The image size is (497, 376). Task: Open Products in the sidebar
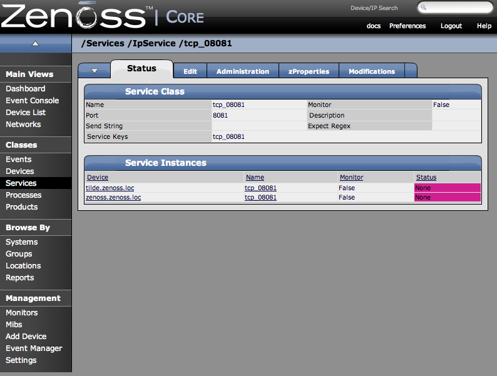tap(21, 207)
